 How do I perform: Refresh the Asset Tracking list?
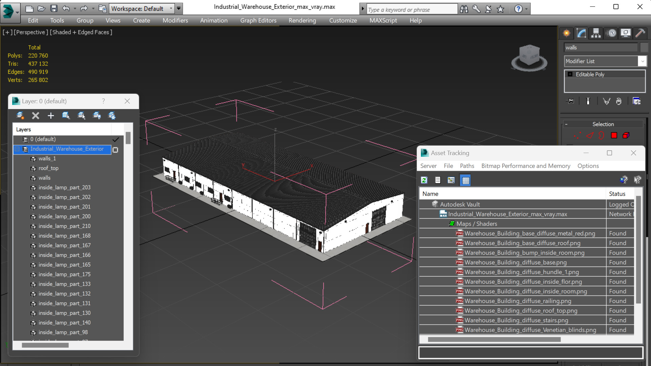[424, 180]
